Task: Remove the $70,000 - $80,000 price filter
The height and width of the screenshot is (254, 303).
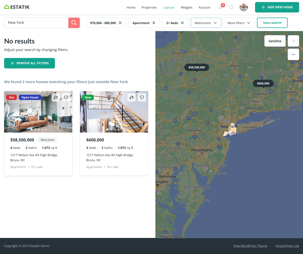Action: click(120, 23)
